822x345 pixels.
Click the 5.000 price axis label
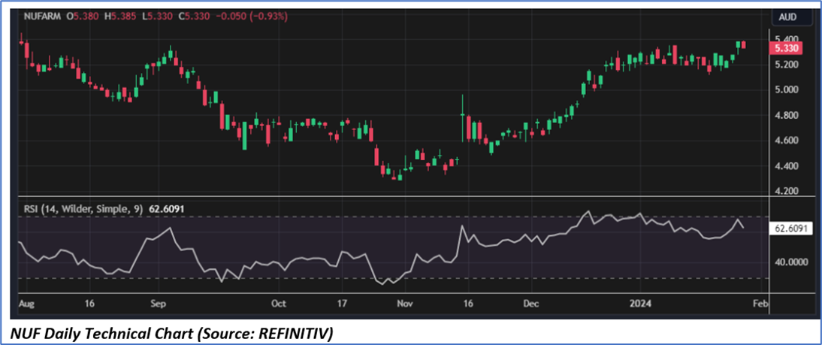coord(787,89)
